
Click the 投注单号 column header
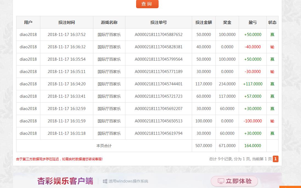159,22
